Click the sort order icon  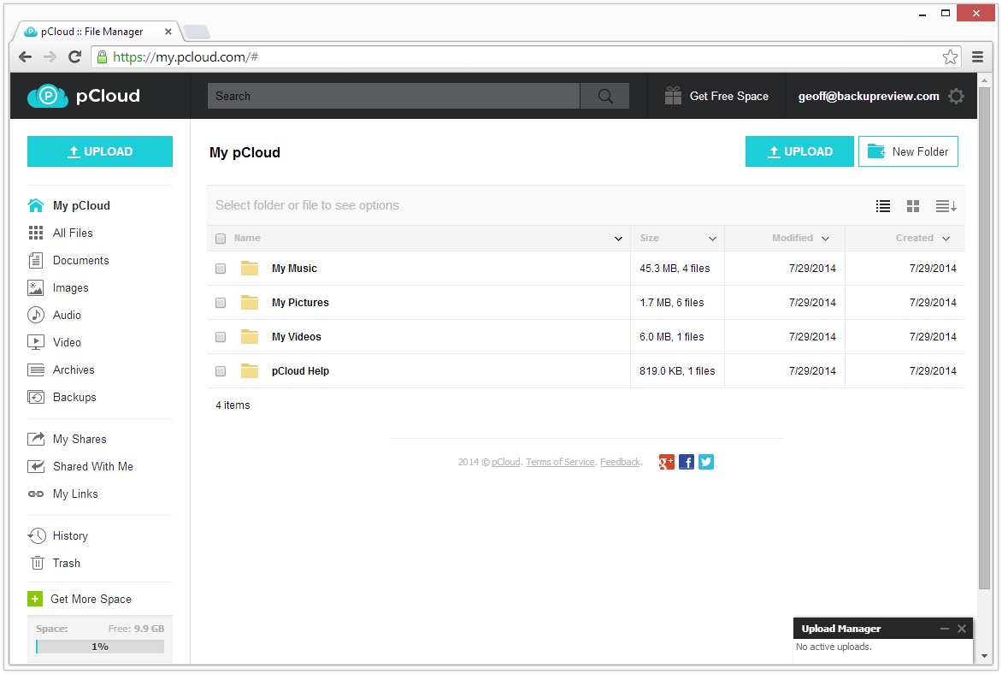[x=946, y=206]
